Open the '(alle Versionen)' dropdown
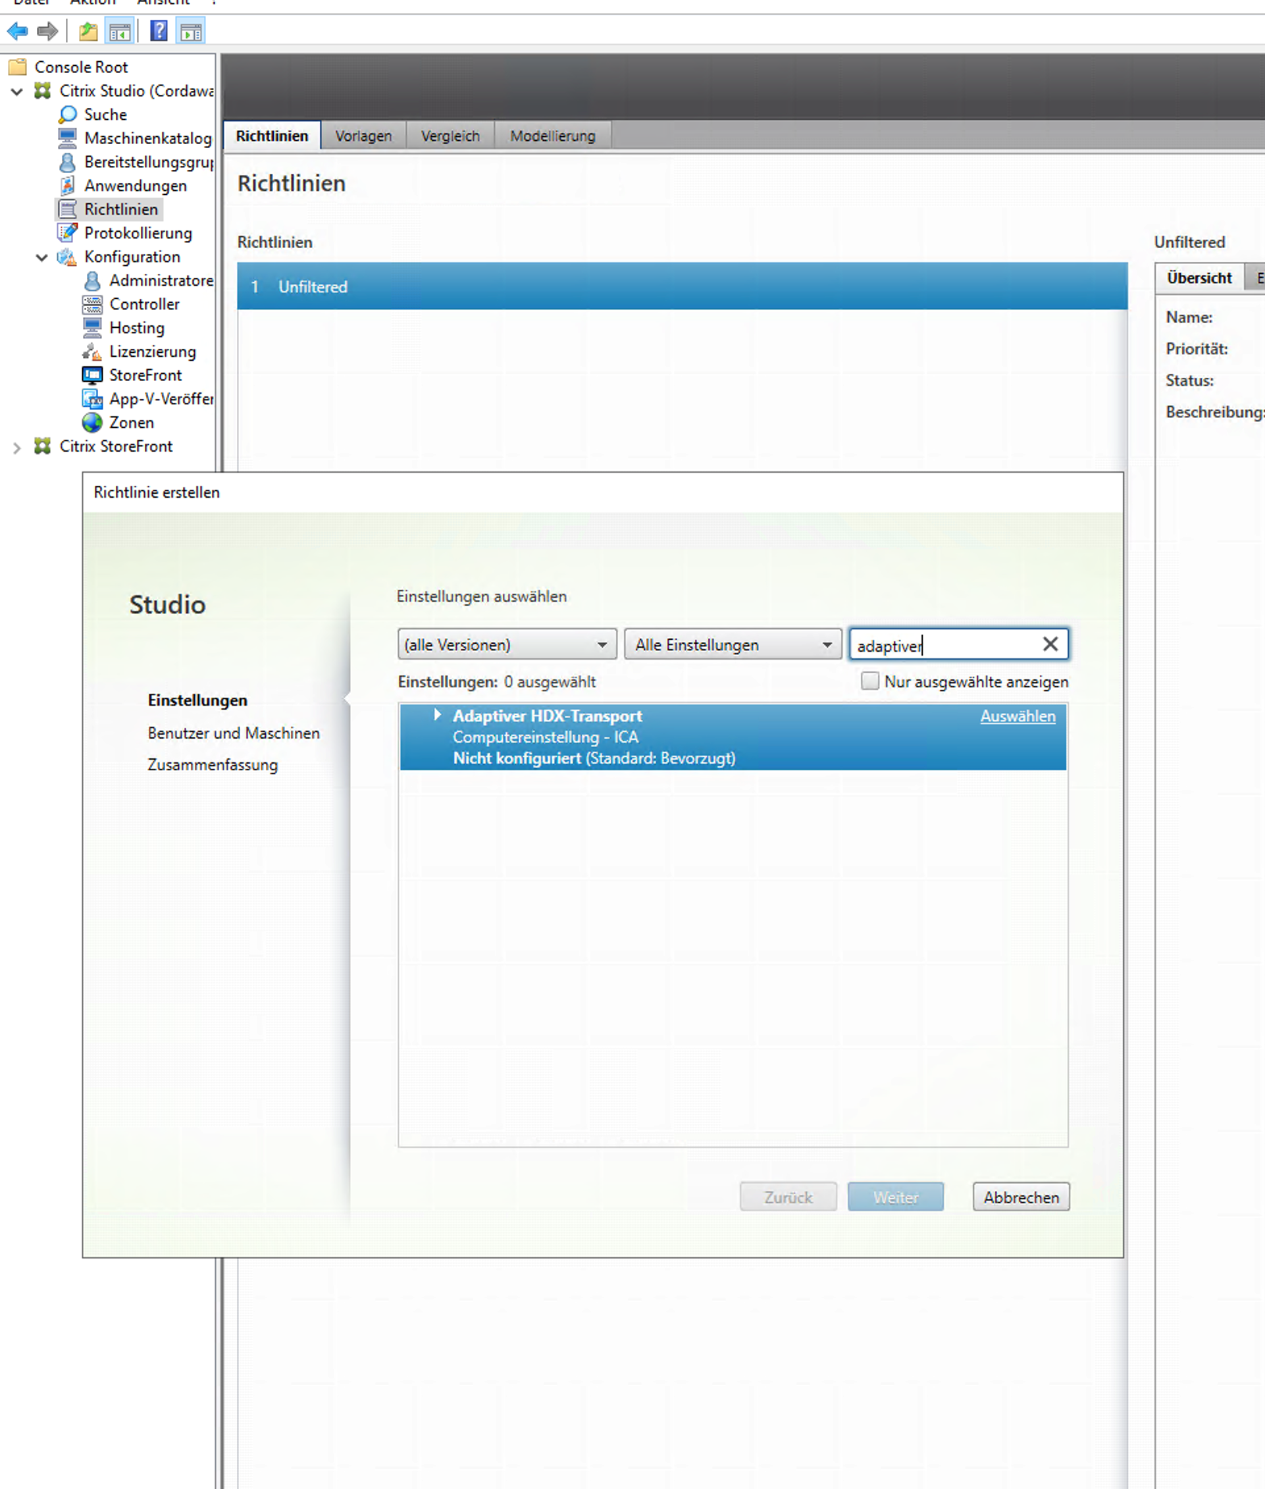The width and height of the screenshot is (1265, 1489). click(x=507, y=644)
